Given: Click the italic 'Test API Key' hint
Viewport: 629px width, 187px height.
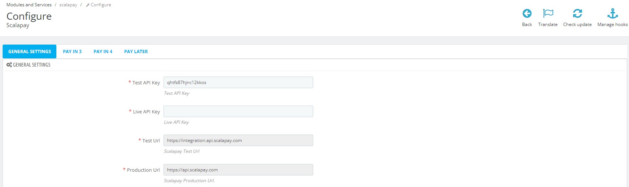Looking at the screenshot, I should (177, 93).
